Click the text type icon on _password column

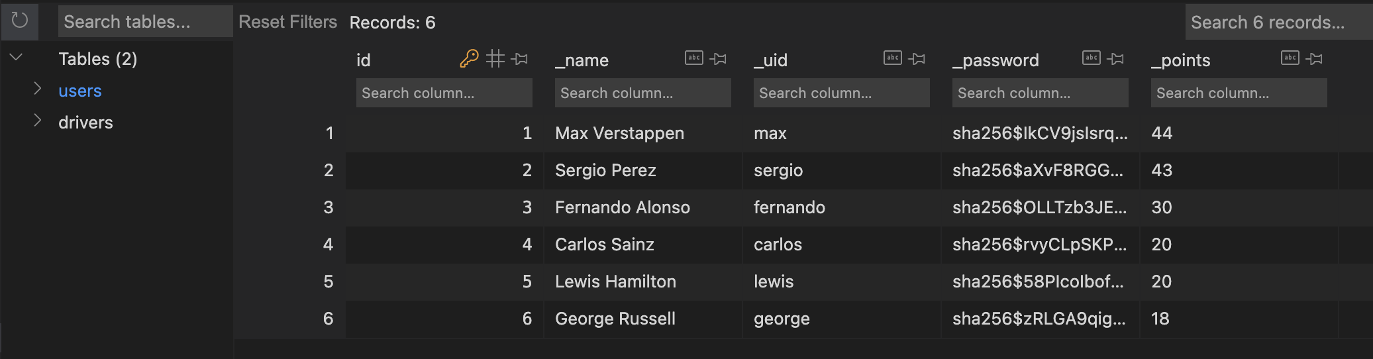click(1092, 58)
